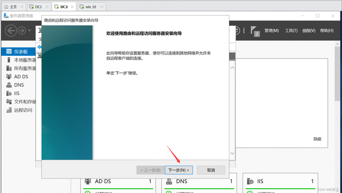Open the 视图(V) dropdown

309,30
